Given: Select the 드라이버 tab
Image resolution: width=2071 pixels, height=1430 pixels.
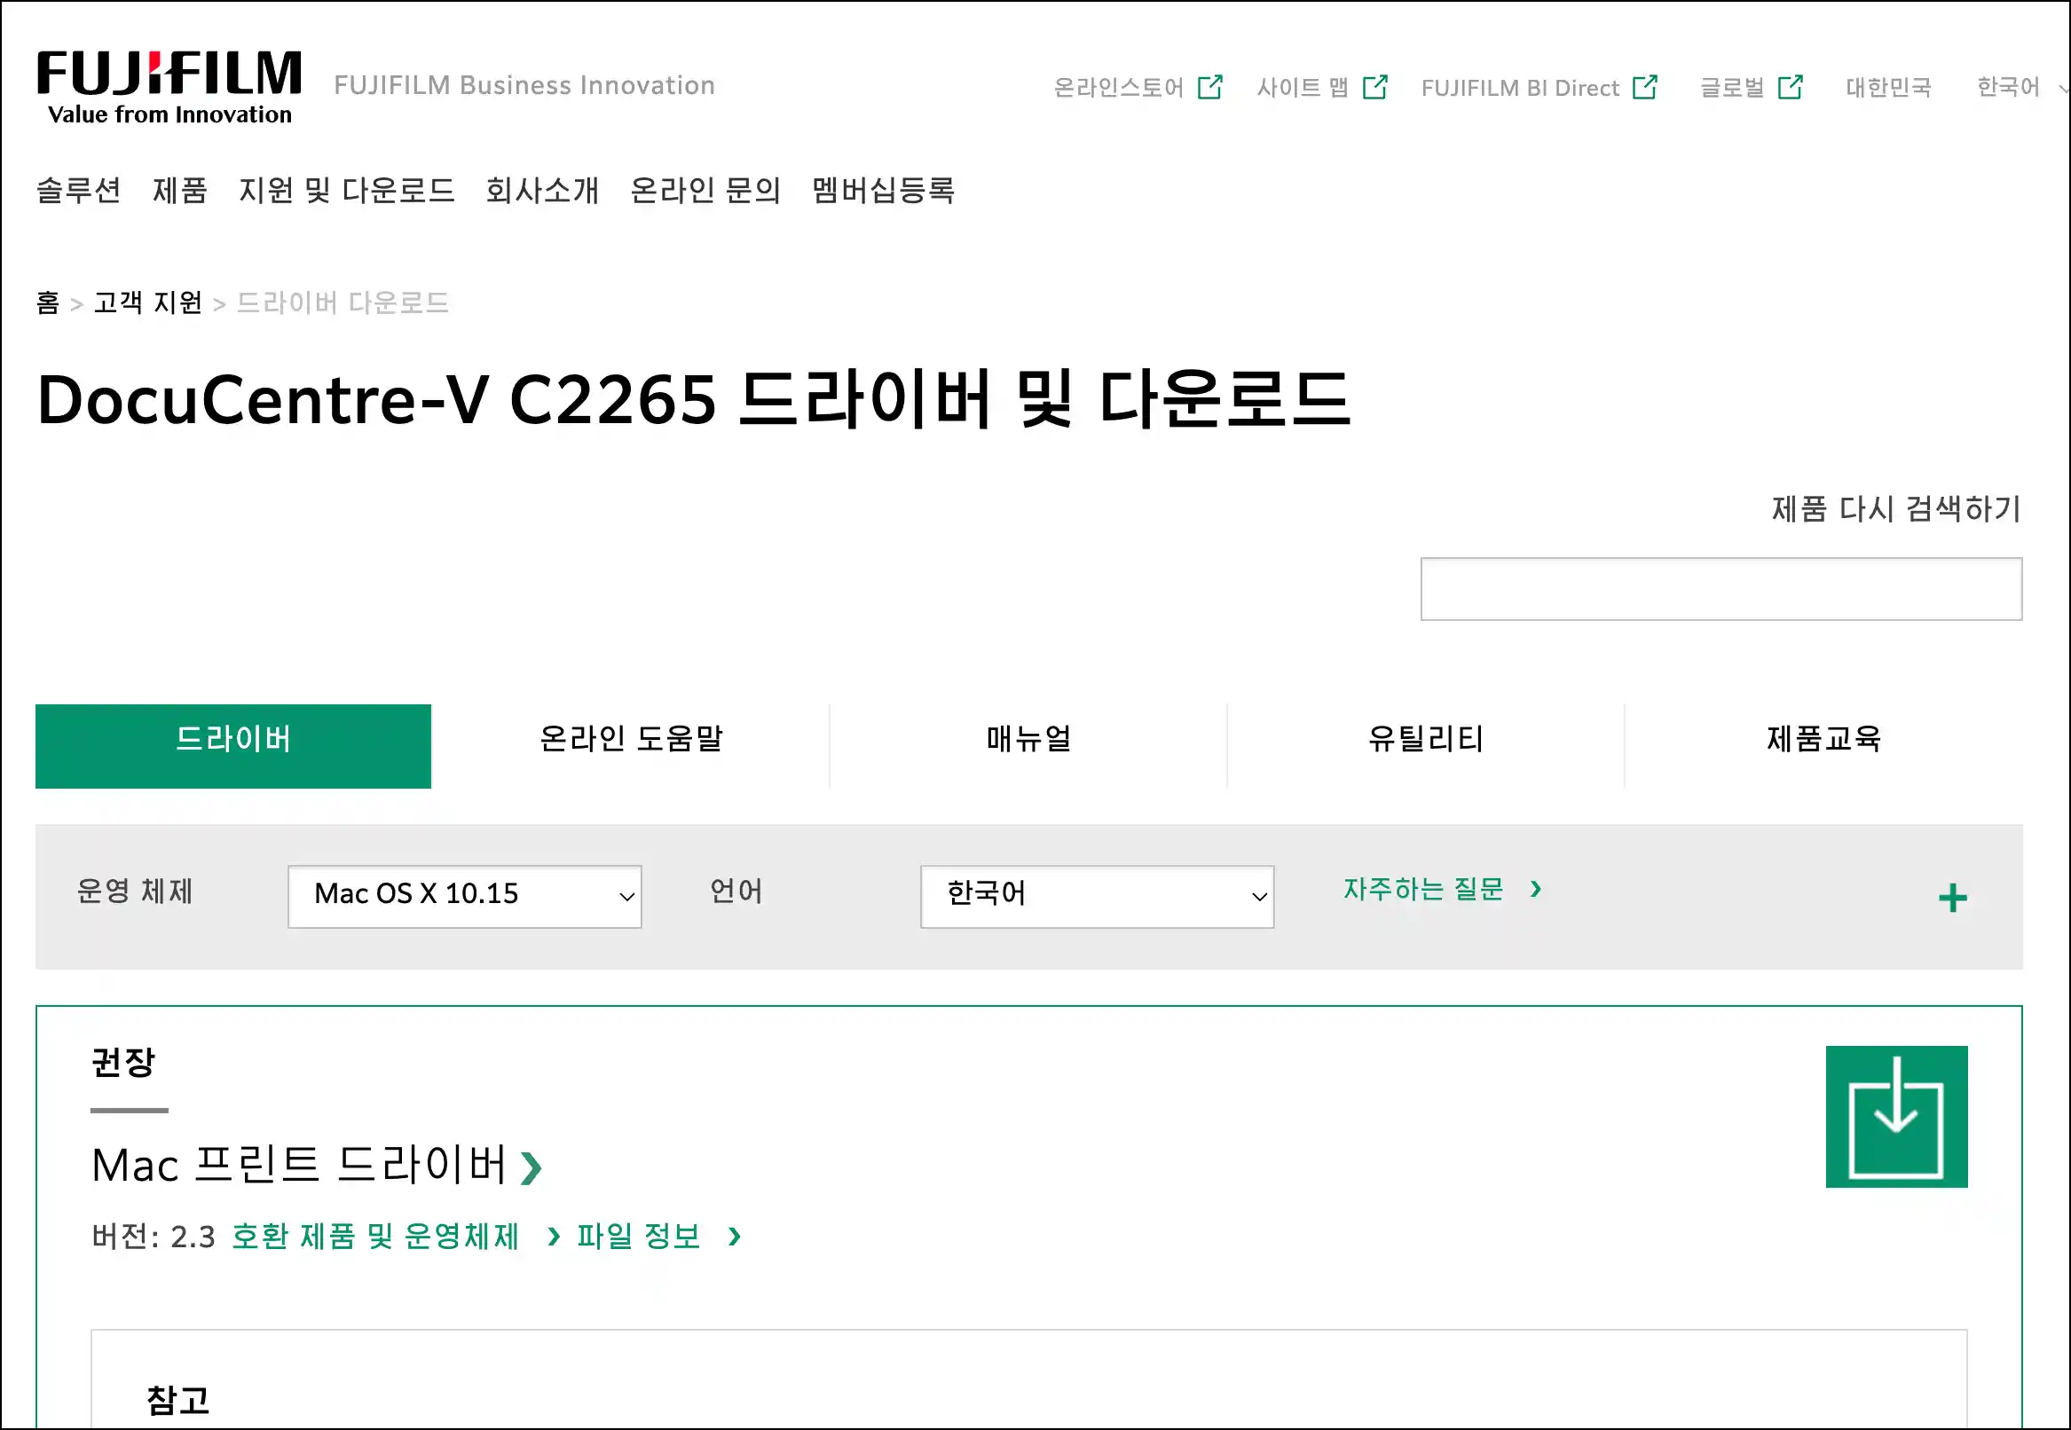Looking at the screenshot, I should [x=233, y=746].
